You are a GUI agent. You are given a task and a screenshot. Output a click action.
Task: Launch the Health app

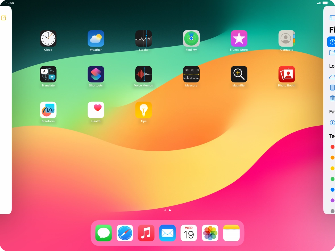coord(96,110)
